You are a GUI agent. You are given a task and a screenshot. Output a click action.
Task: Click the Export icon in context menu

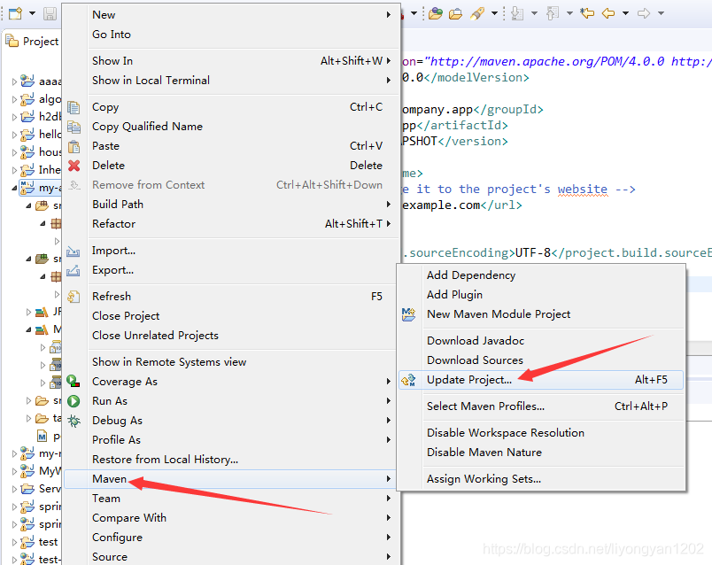74,270
